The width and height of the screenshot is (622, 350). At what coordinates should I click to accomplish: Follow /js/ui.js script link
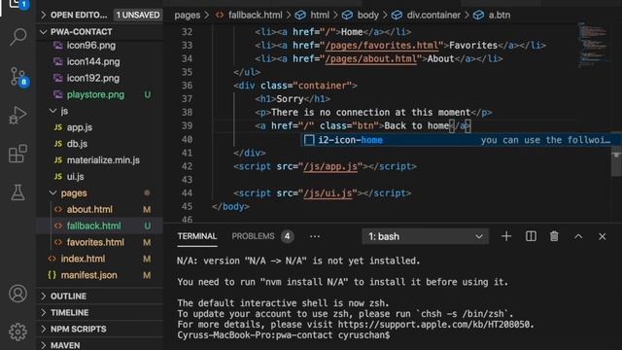[x=328, y=193]
